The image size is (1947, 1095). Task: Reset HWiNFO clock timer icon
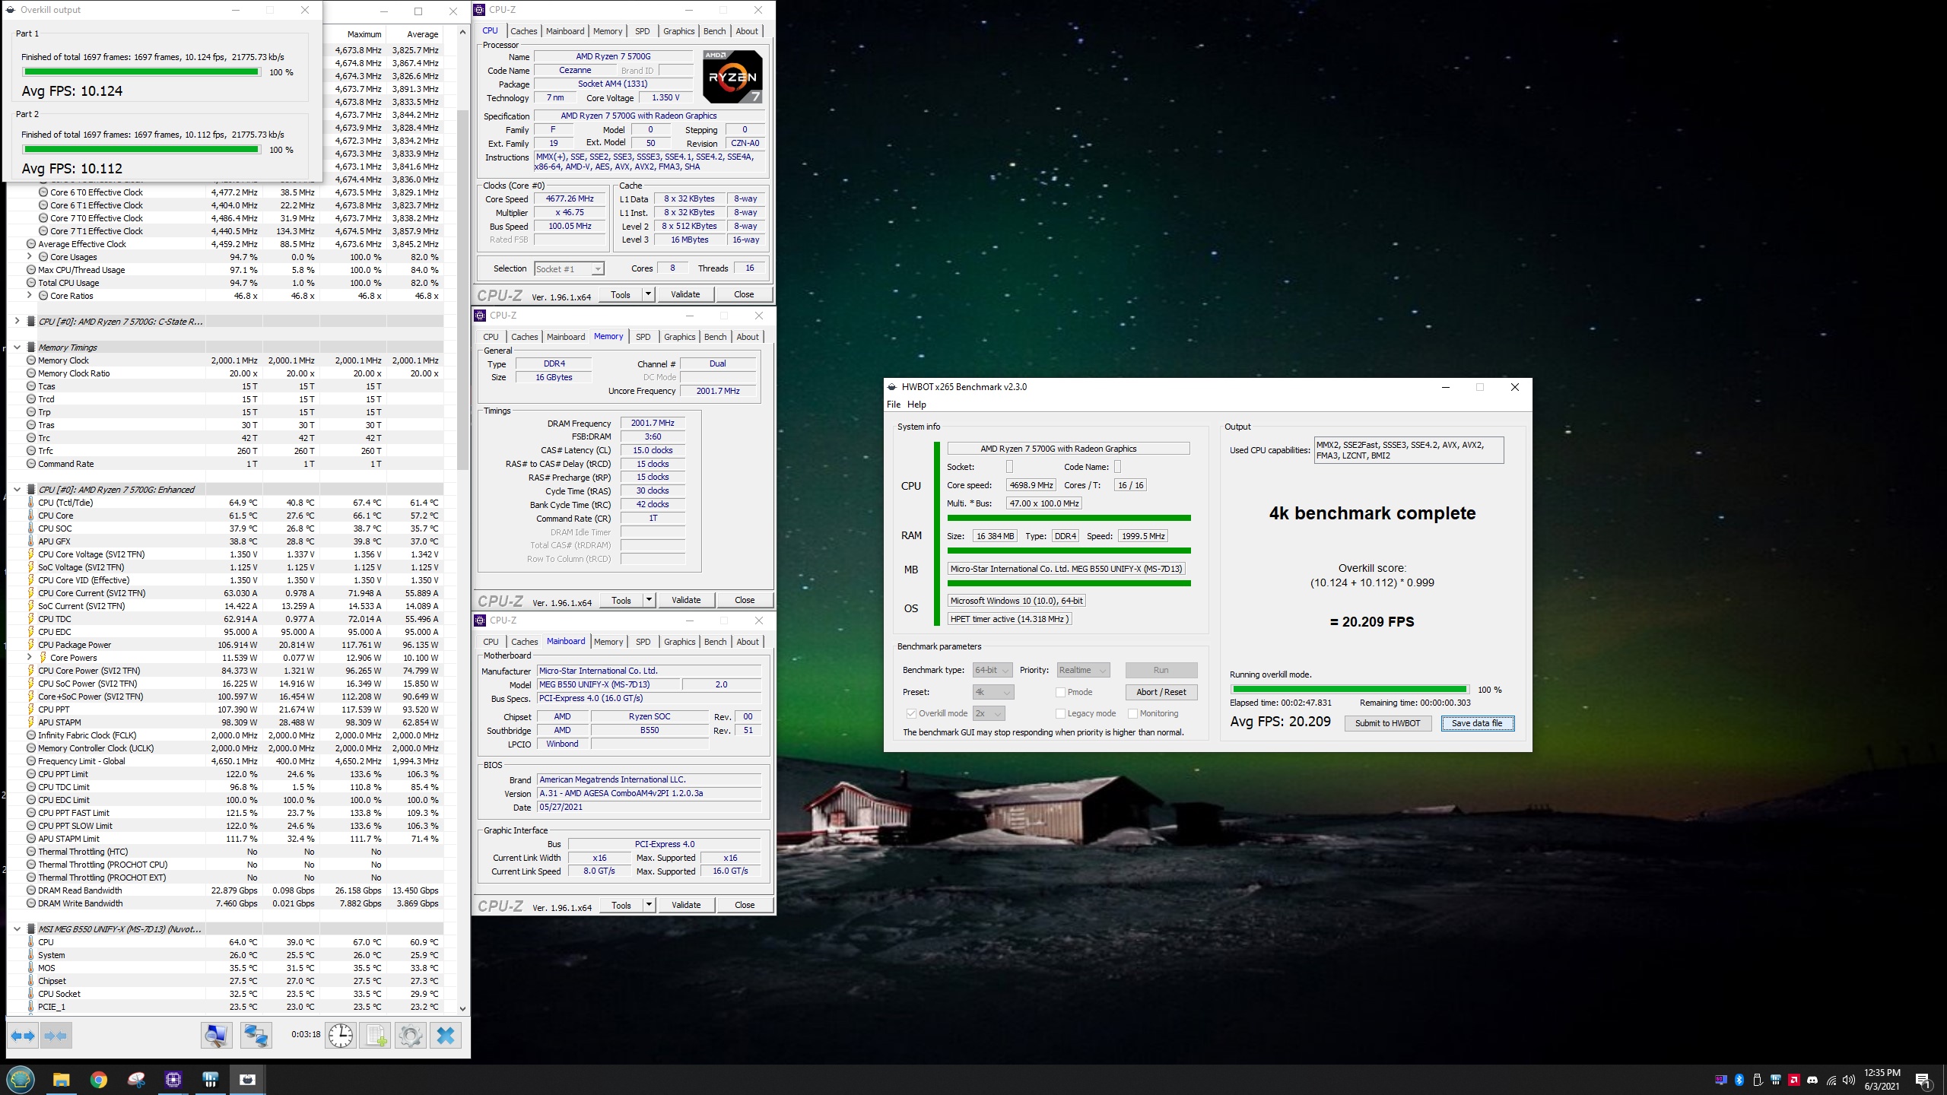[341, 1036]
